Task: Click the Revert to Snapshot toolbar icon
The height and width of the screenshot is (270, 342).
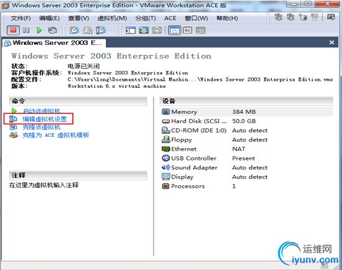Action: [x=87, y=30]
